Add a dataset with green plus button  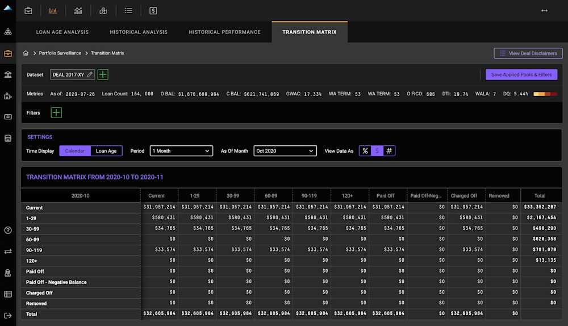103,74
